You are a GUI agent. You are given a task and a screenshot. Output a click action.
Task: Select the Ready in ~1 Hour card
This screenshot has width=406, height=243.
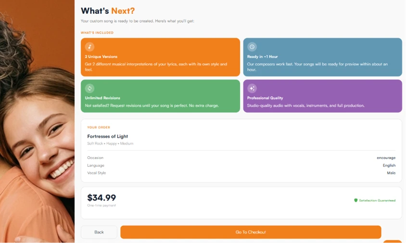(323, 57)
